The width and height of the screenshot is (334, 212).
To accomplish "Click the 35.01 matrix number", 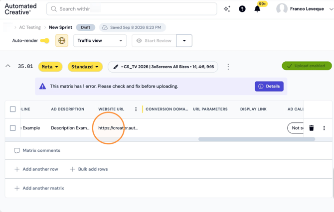I will click(x=25, y=66).
